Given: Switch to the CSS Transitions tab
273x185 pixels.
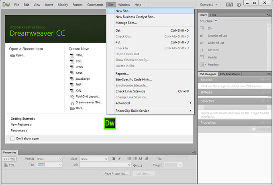Looking at the screenshot, I should pos(230,74).
